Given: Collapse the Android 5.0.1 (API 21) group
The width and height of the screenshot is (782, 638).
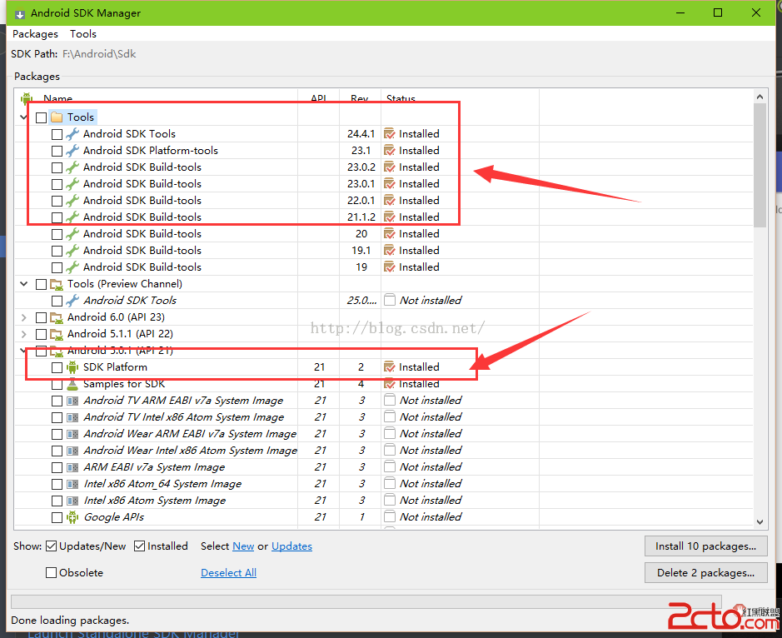Looking at the screenshot, I should tap(23, 351).
